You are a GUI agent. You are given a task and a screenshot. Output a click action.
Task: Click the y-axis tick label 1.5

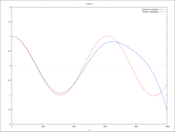pyautogui.click(x=9, y=22)
